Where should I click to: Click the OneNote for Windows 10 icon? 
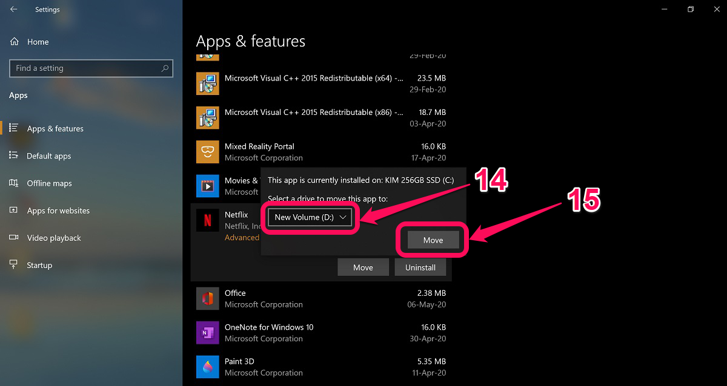(207, 333)
